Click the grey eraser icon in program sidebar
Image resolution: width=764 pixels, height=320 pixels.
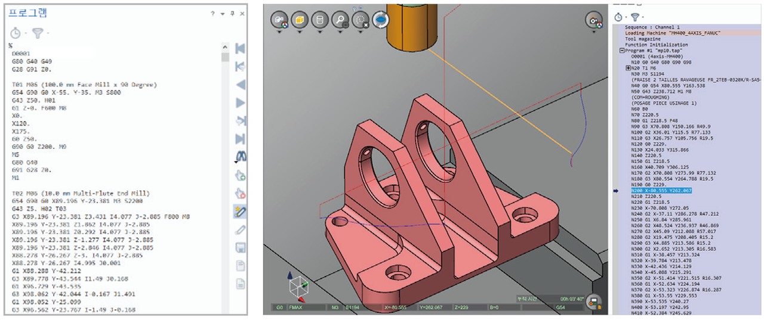point(241,229)
